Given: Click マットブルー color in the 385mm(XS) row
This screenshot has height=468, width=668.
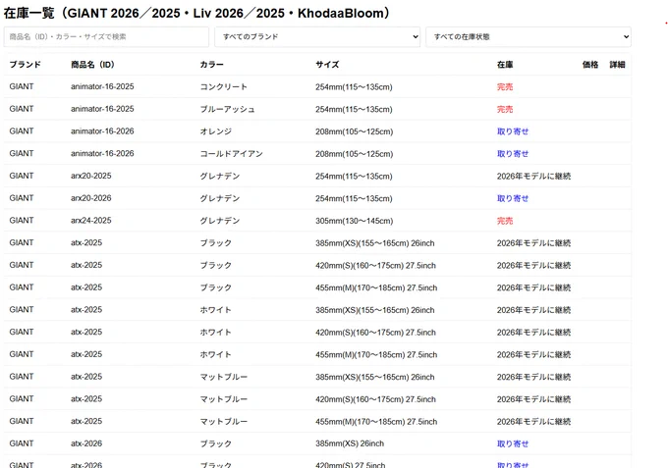Looking at the screenshot, I should pyautogui.click(x=224, y=377).
